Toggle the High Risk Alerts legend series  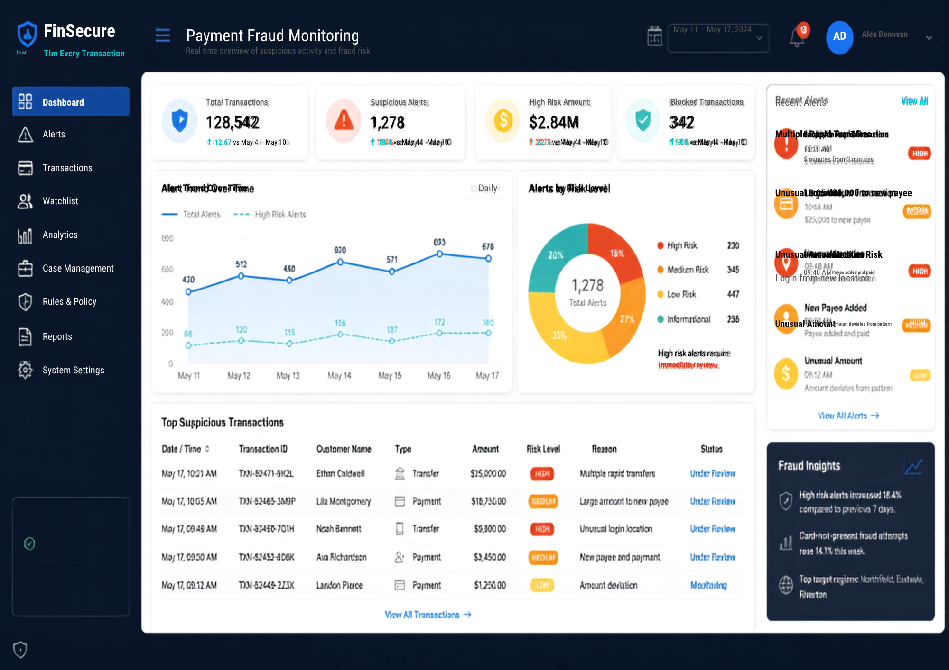pos(270,215)
